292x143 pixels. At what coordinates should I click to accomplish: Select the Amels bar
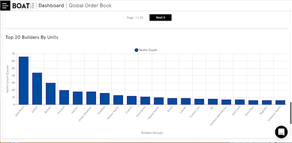pyautogui.click(x=172, y=102)
